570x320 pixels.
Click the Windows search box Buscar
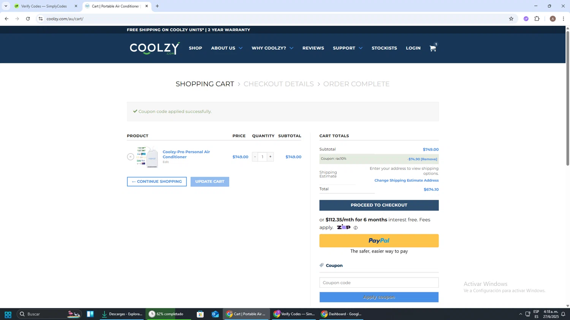pyautogui.click(x=49, y=314)
